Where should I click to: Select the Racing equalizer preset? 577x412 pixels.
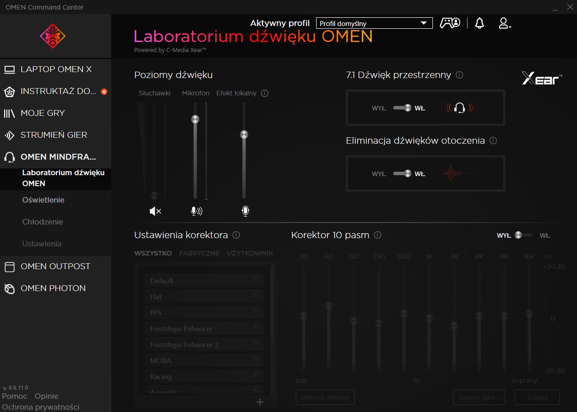coord(204,376)
